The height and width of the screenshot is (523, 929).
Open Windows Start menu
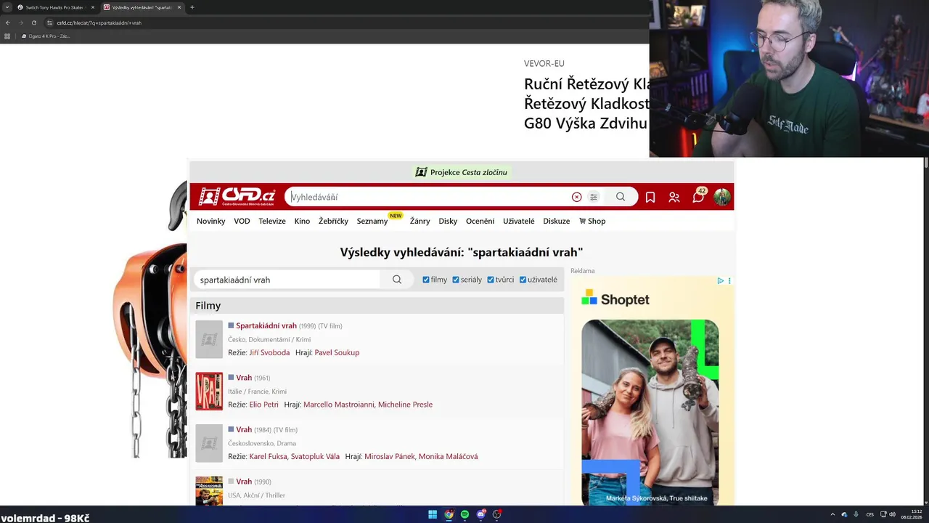(x=433, y=514)
